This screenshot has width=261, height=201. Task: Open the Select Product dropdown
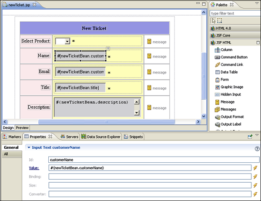coord(67,41)
